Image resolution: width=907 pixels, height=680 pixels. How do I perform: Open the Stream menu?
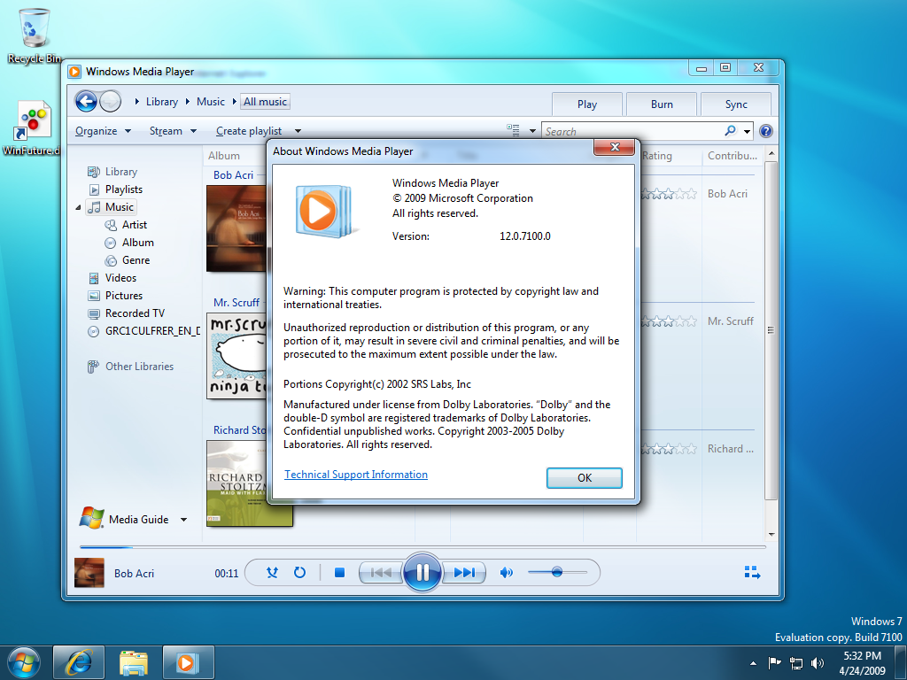[173, 131]
